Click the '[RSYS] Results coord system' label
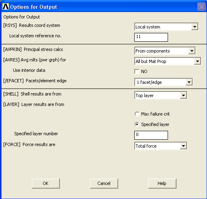 pyautogui.click(x=32, y=25)
